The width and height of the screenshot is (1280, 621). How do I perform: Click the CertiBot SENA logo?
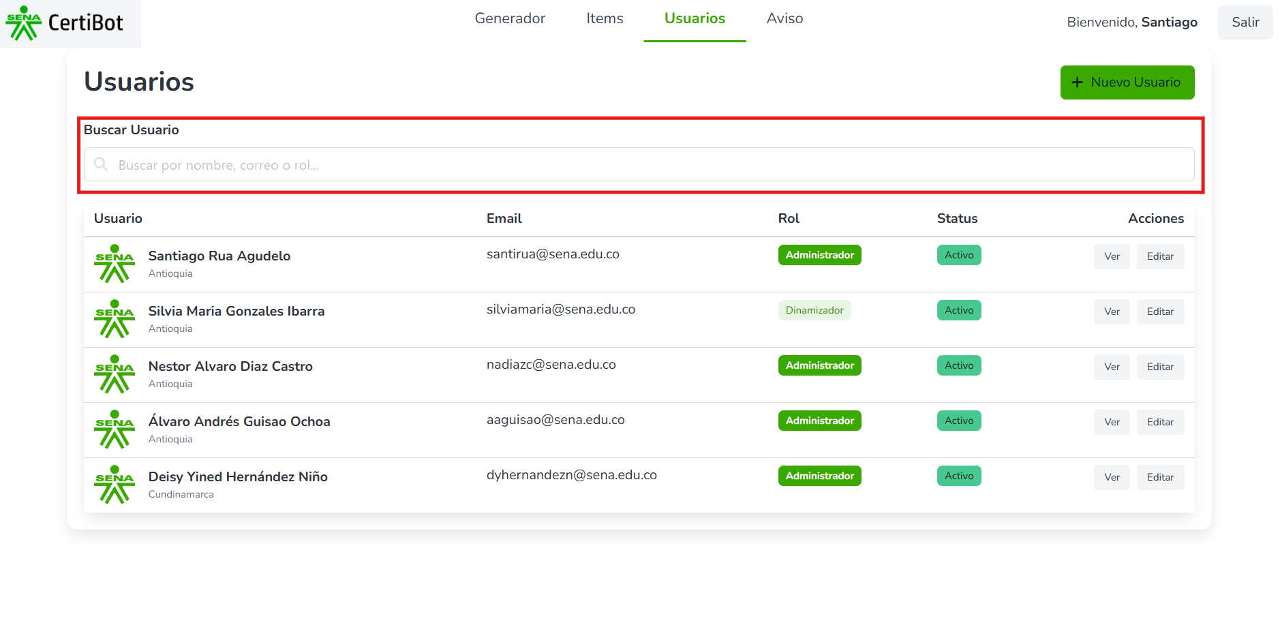pyautogui.click(x=65, y=23)
